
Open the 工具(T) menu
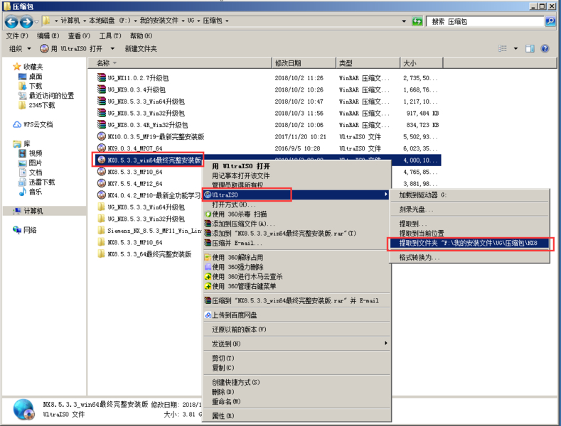point(110,35)
